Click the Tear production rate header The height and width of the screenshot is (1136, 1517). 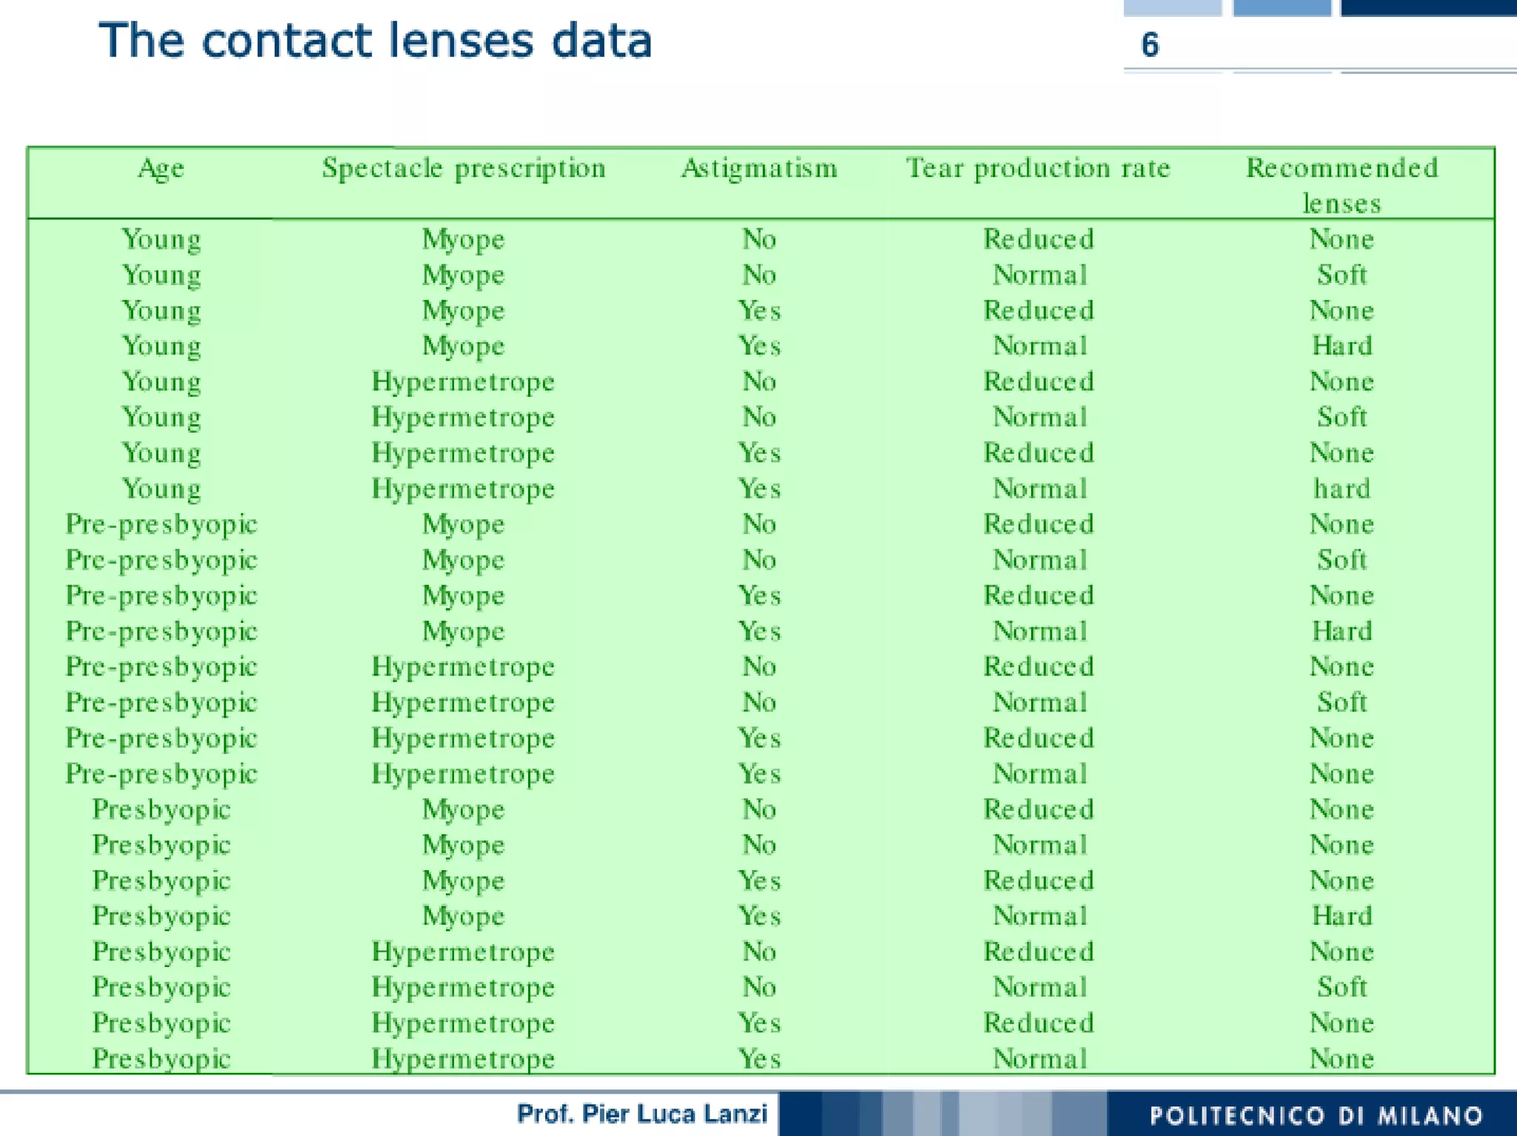click(x=1038, y=169)
